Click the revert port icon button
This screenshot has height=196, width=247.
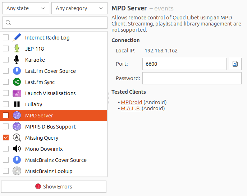point(235,64)
